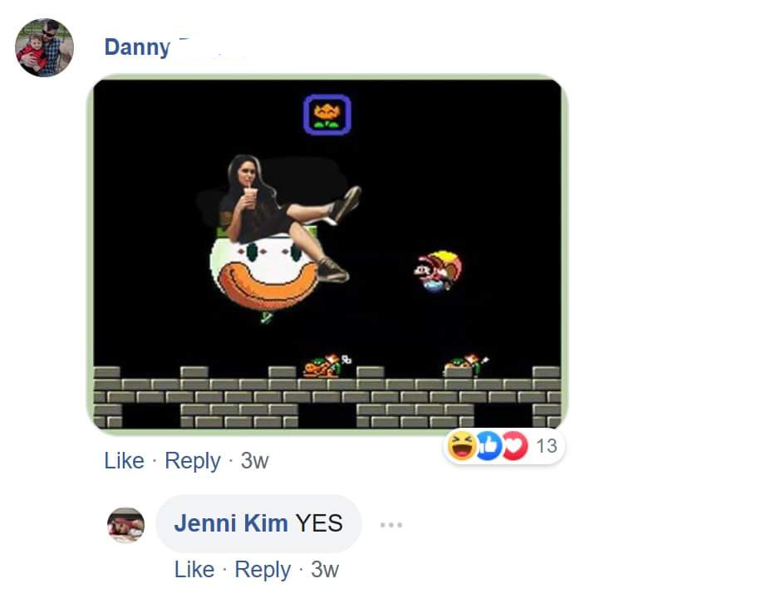Click the fire flower item box in image

[x=327, y=115]
